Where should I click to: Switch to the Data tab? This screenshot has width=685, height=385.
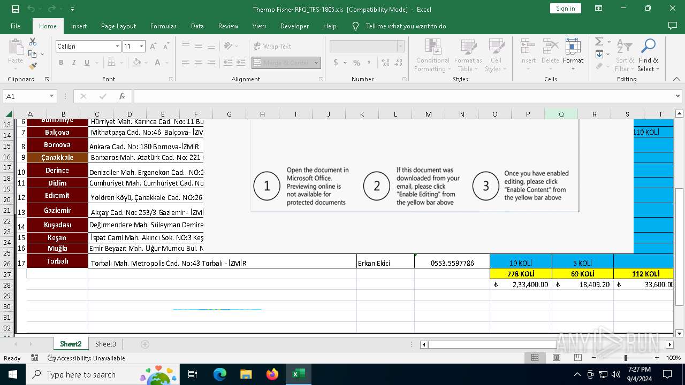click(197, 26)
